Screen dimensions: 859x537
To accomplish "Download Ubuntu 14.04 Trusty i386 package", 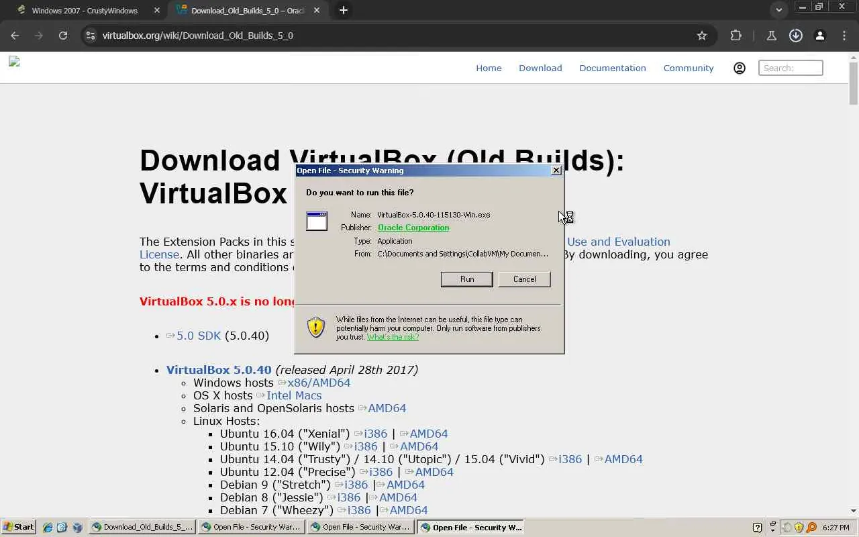I will point(570,459).
